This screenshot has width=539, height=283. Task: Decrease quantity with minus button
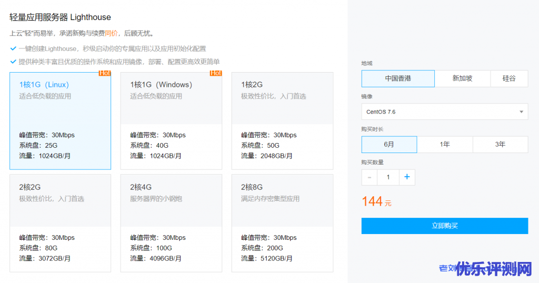coord(370,177)
